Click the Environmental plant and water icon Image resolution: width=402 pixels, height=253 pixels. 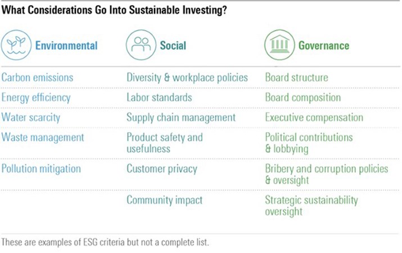pyautogui.click(x=16, y=45)
